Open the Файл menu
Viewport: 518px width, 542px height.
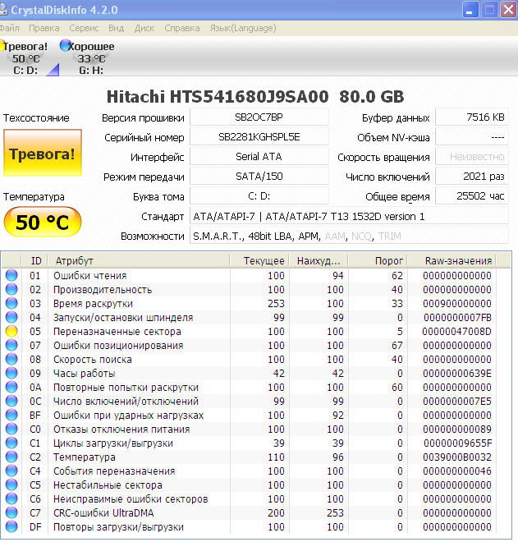pyautogui.click(x=9, y=28)
